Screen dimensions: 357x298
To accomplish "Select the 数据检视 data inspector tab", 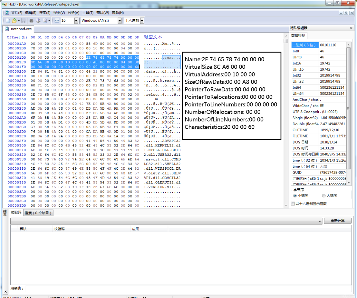I will [299, 36].
